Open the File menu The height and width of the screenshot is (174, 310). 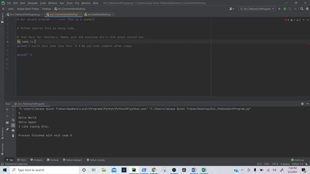[9, 3]
